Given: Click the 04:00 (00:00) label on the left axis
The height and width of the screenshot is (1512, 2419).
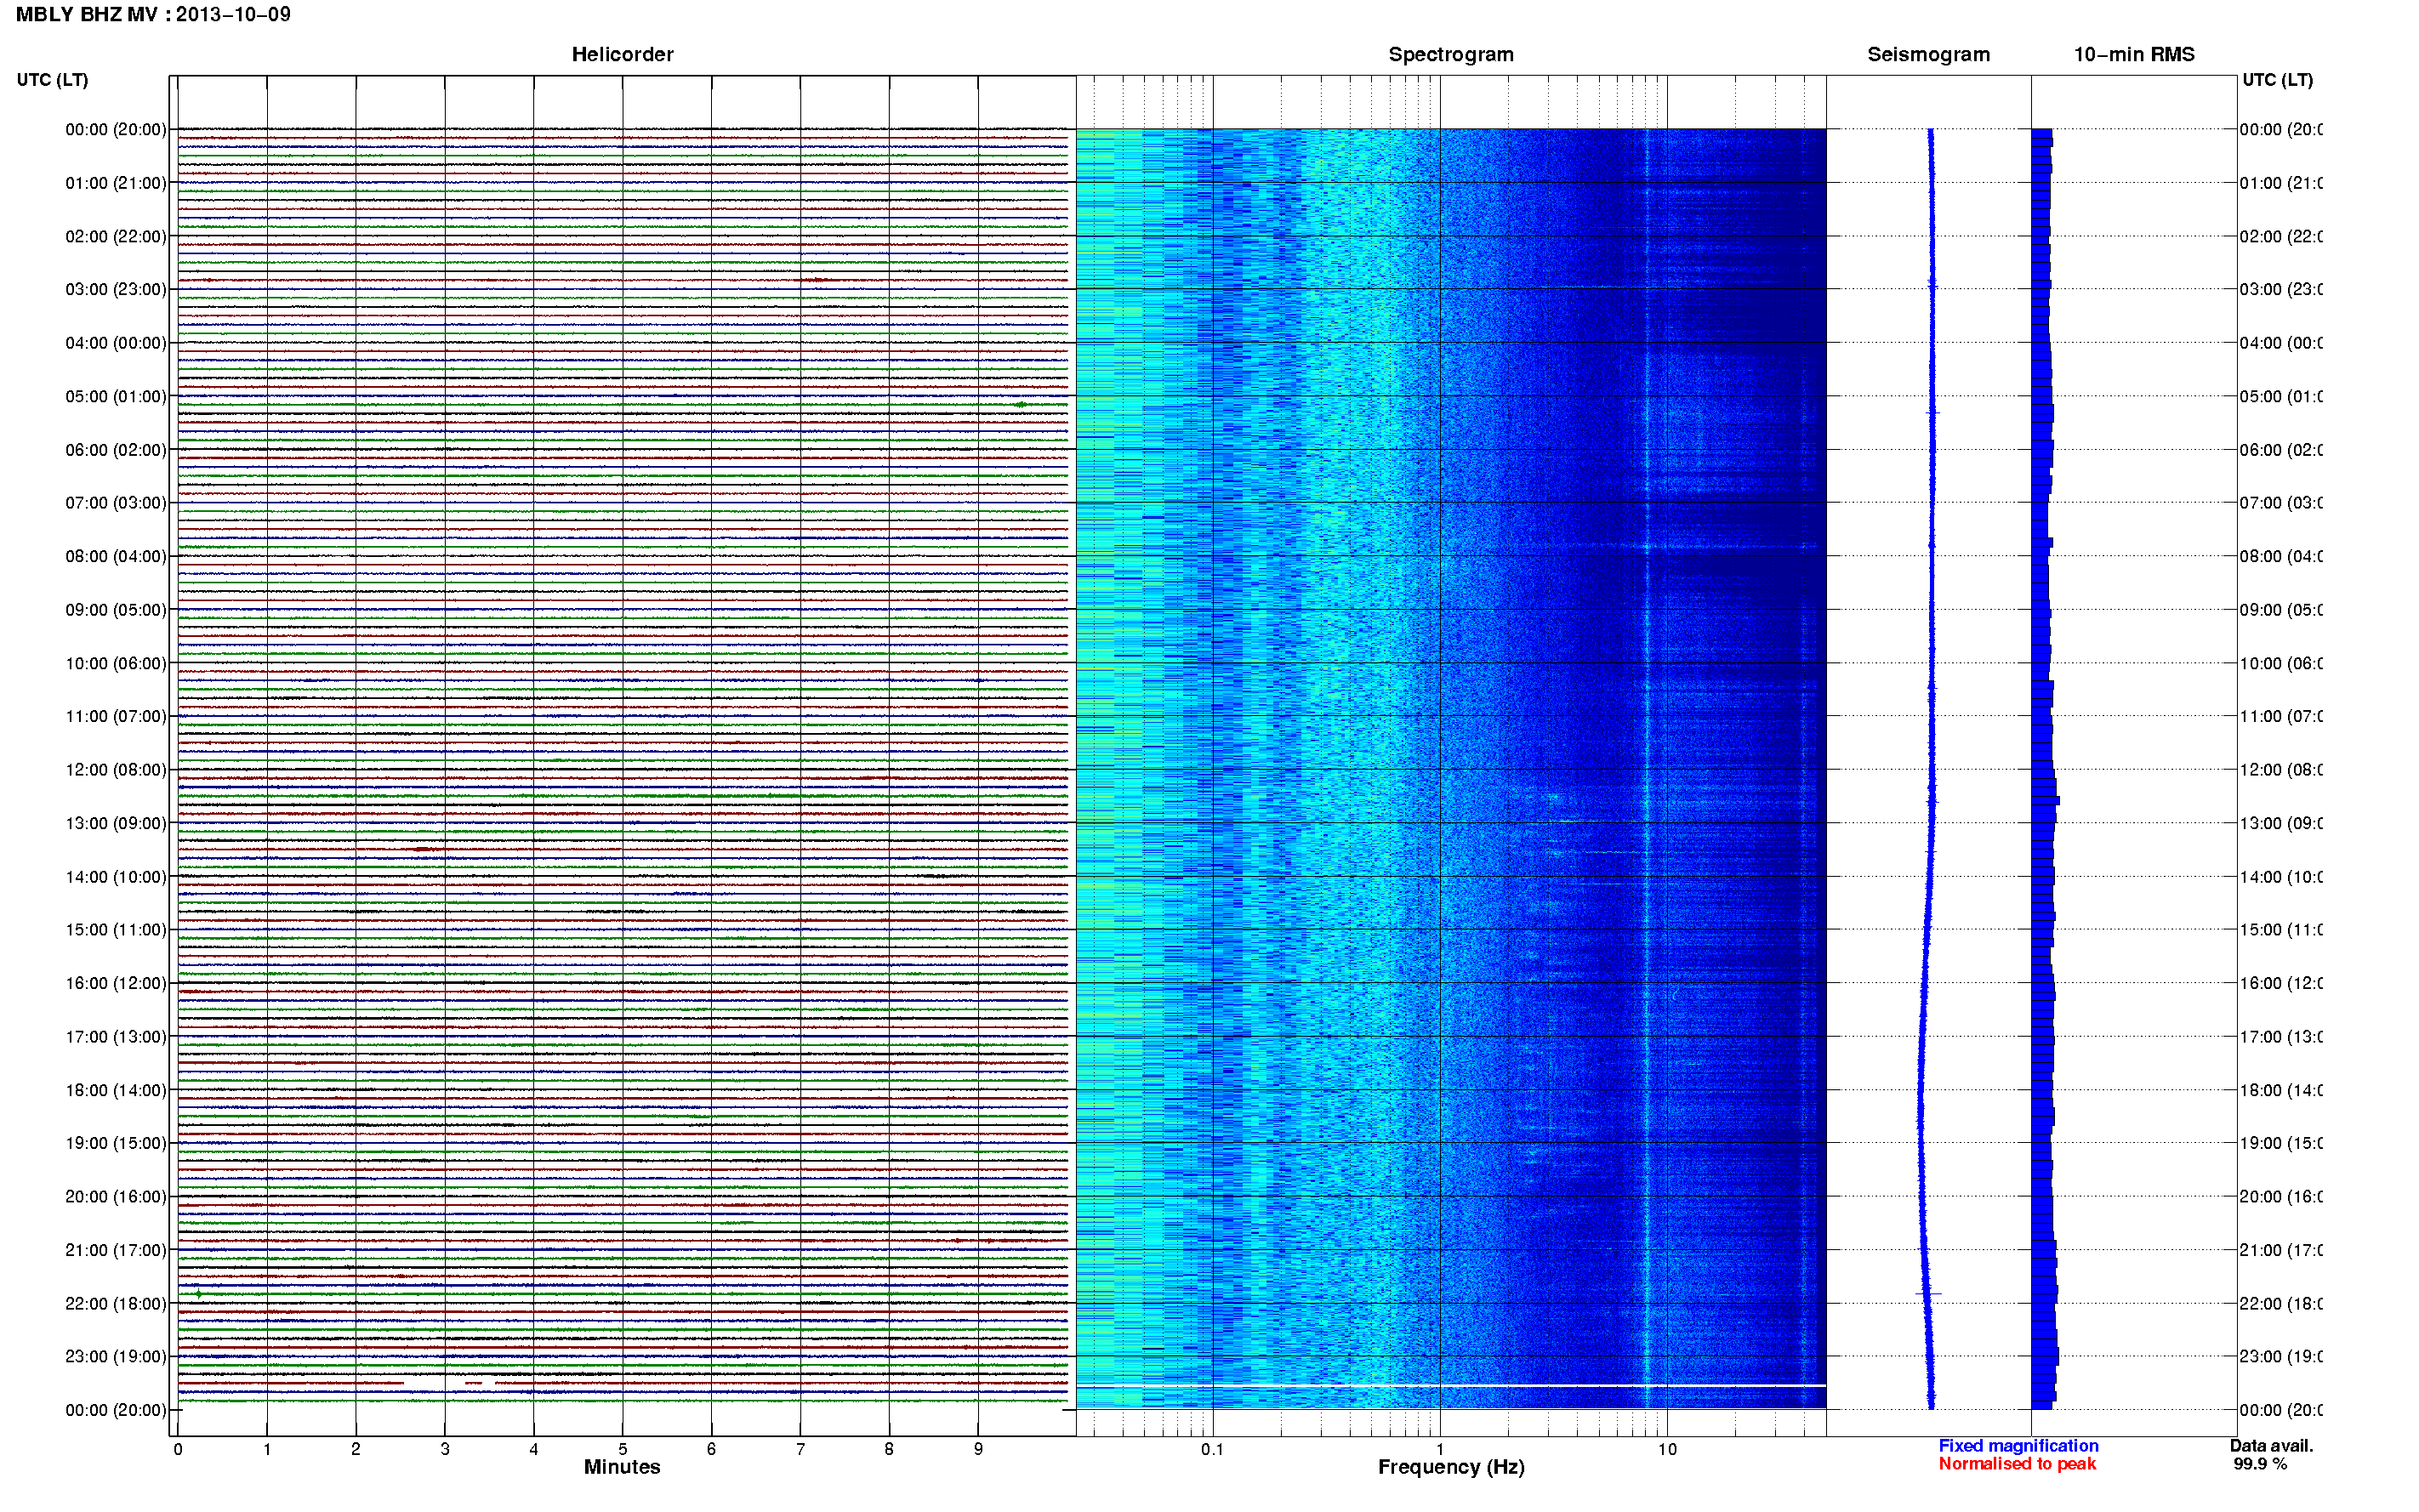Looking at the screenshot, I should [116, 343].
